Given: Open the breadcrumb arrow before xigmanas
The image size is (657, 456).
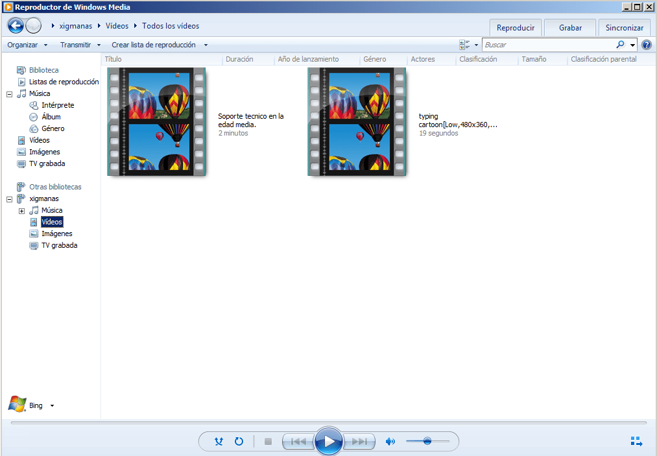Looking at the screenshot, I should click(53, 26).
